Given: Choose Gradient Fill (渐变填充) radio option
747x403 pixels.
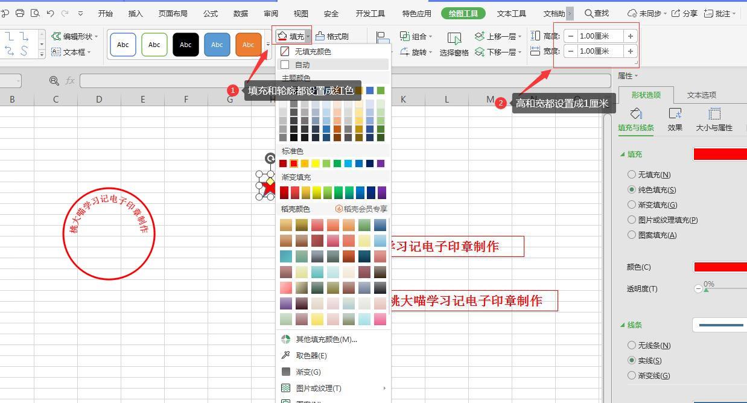Looking at the screenshot, I should click(x=632, y=205).
